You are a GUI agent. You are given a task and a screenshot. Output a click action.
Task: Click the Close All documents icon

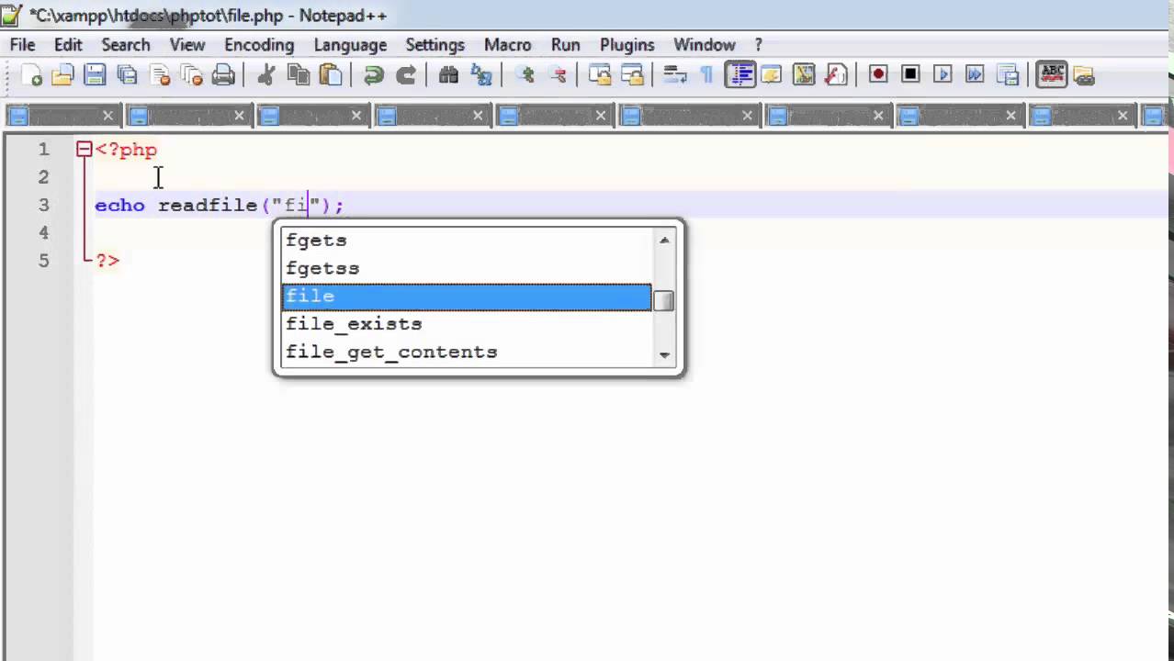point(191,75)
